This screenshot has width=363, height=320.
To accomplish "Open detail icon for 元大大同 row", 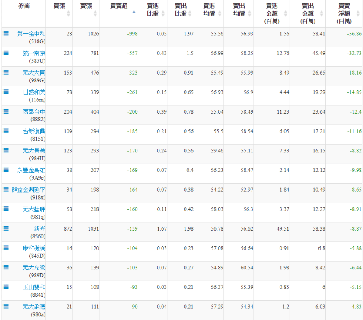I will pos(6,72).
